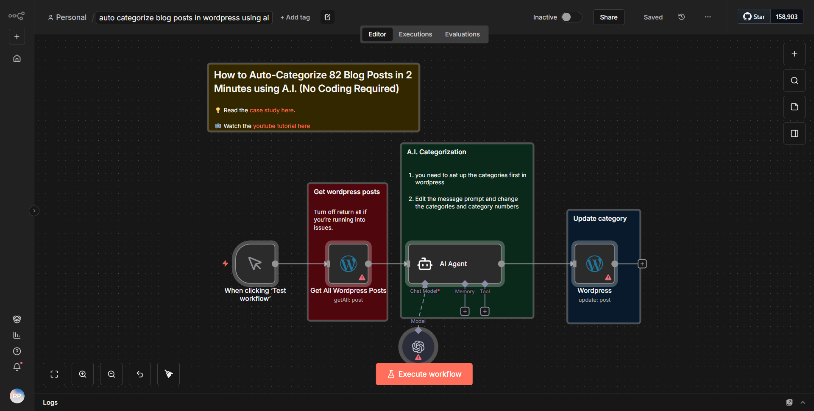Click the Share button
814x411 pixels.
click(608, 17)
